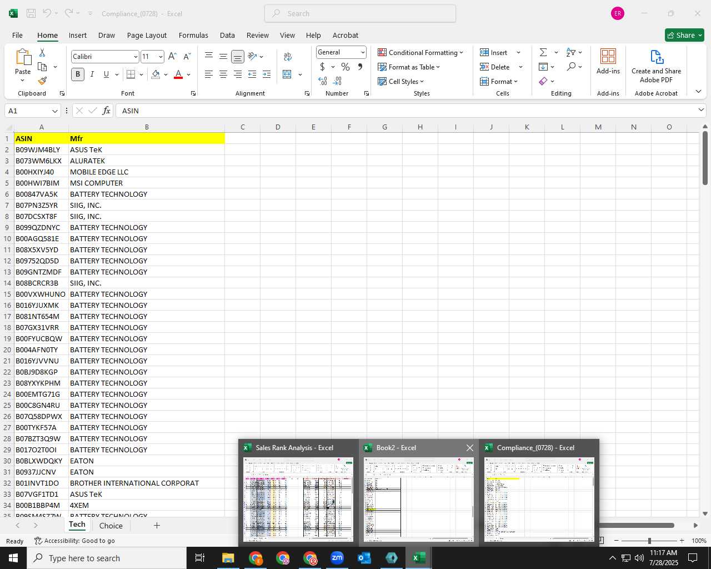This screenshot has height=569, width=711.
Task: Open Sort & Filter icon
Action: tap(571, 52)
